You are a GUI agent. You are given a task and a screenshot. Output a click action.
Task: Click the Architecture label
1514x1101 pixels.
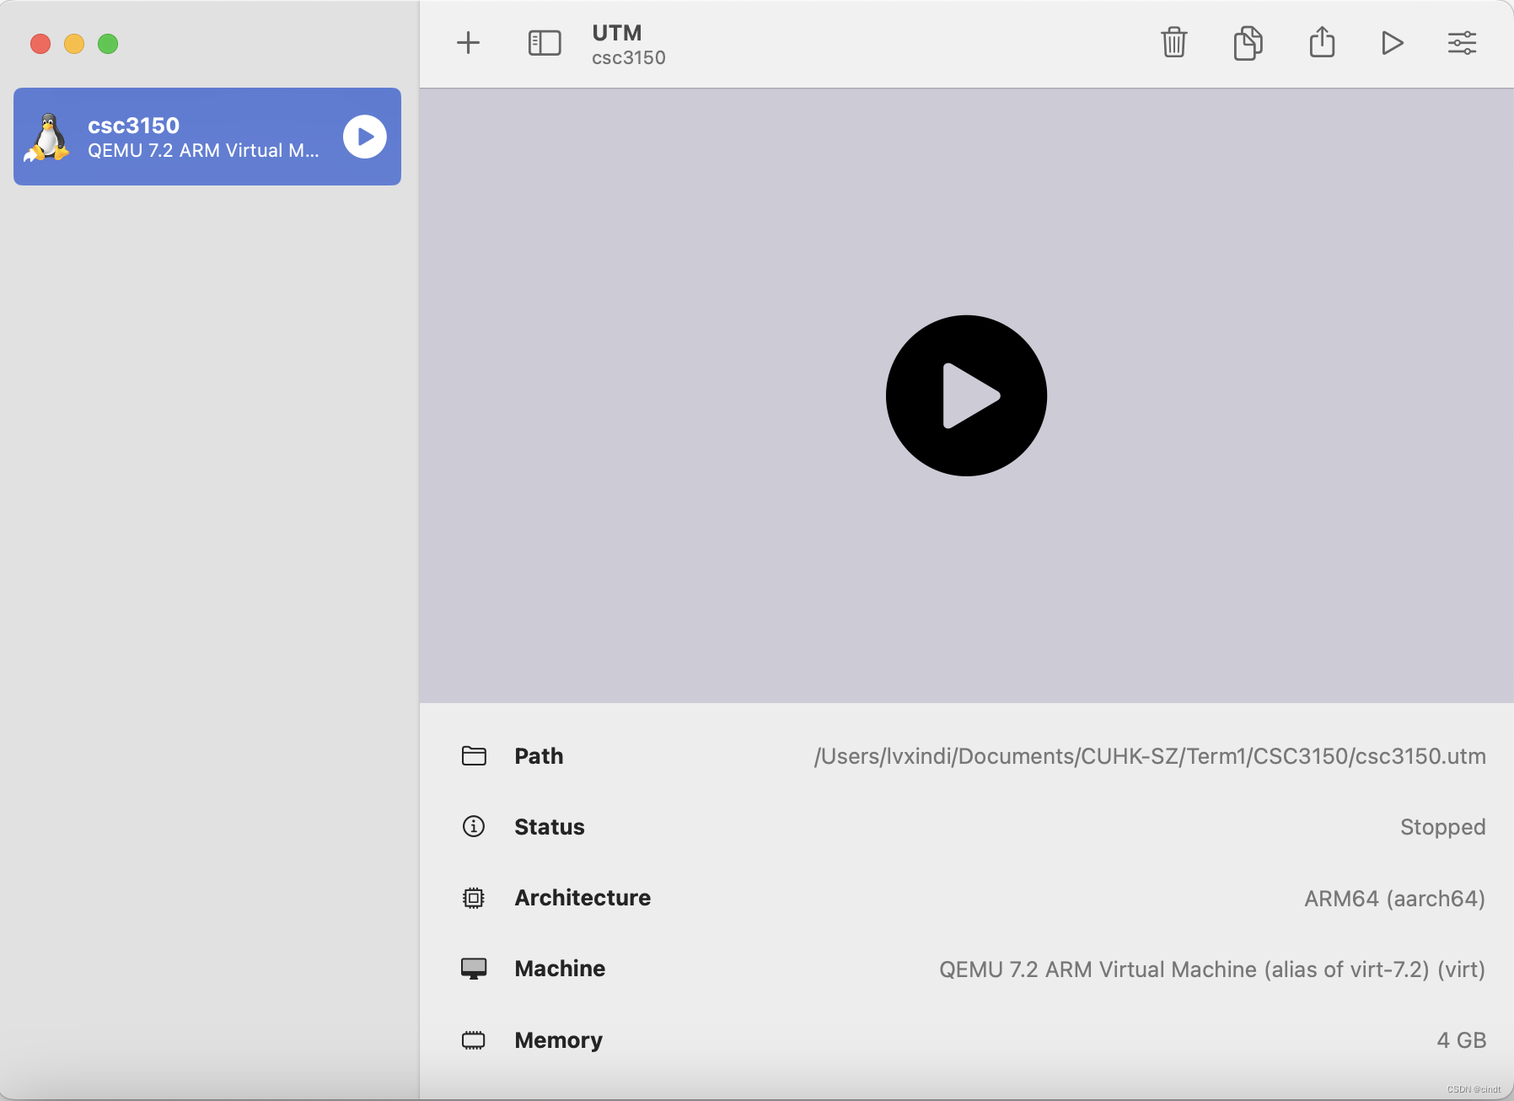coord(583,898)
